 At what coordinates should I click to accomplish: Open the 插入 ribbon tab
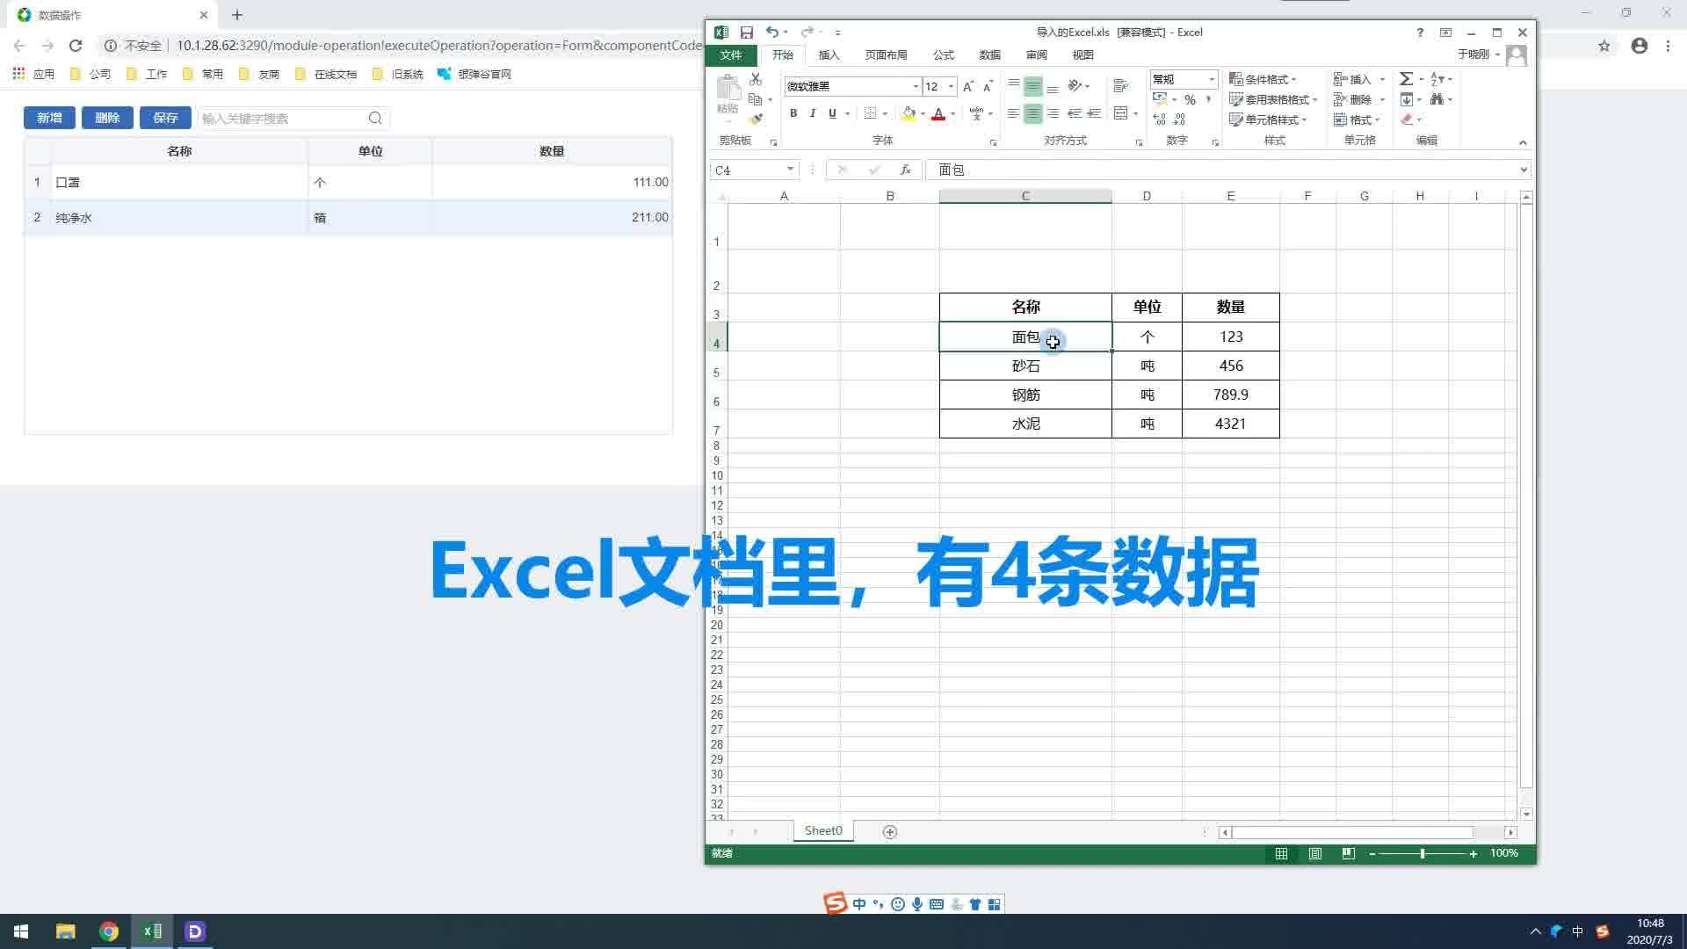click(x=829, y=54)
